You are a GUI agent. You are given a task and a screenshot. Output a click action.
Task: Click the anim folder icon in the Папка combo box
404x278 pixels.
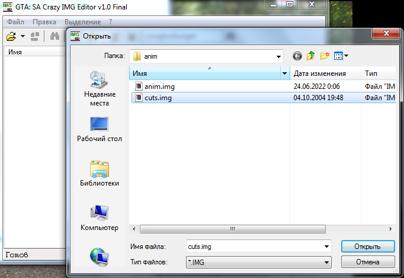(x=137, y=56)
